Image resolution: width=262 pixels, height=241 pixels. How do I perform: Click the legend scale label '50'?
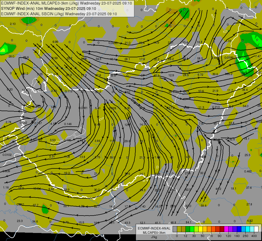pos(202,236)
